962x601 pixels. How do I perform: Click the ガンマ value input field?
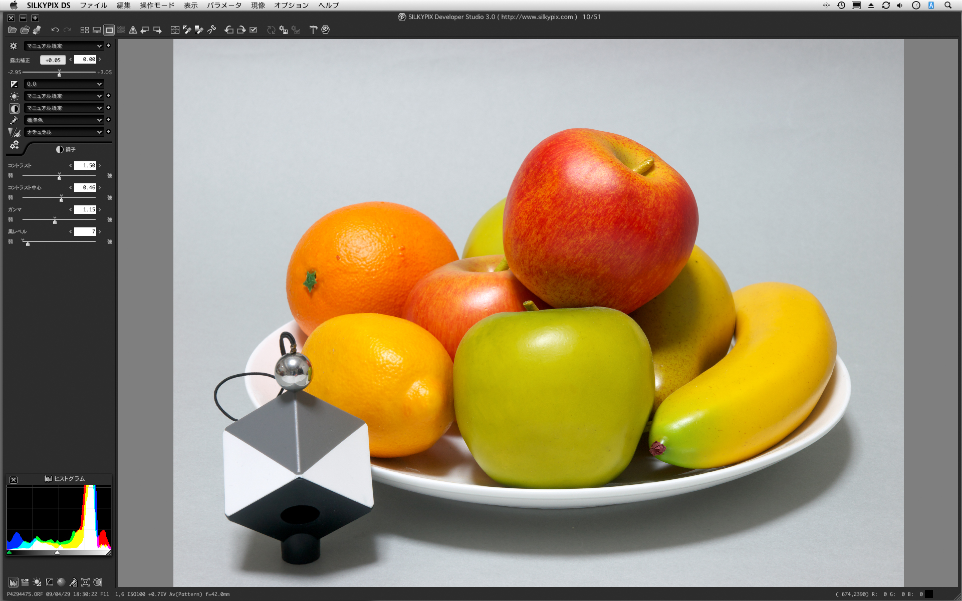pyautogui.click(x=85, y=209)
